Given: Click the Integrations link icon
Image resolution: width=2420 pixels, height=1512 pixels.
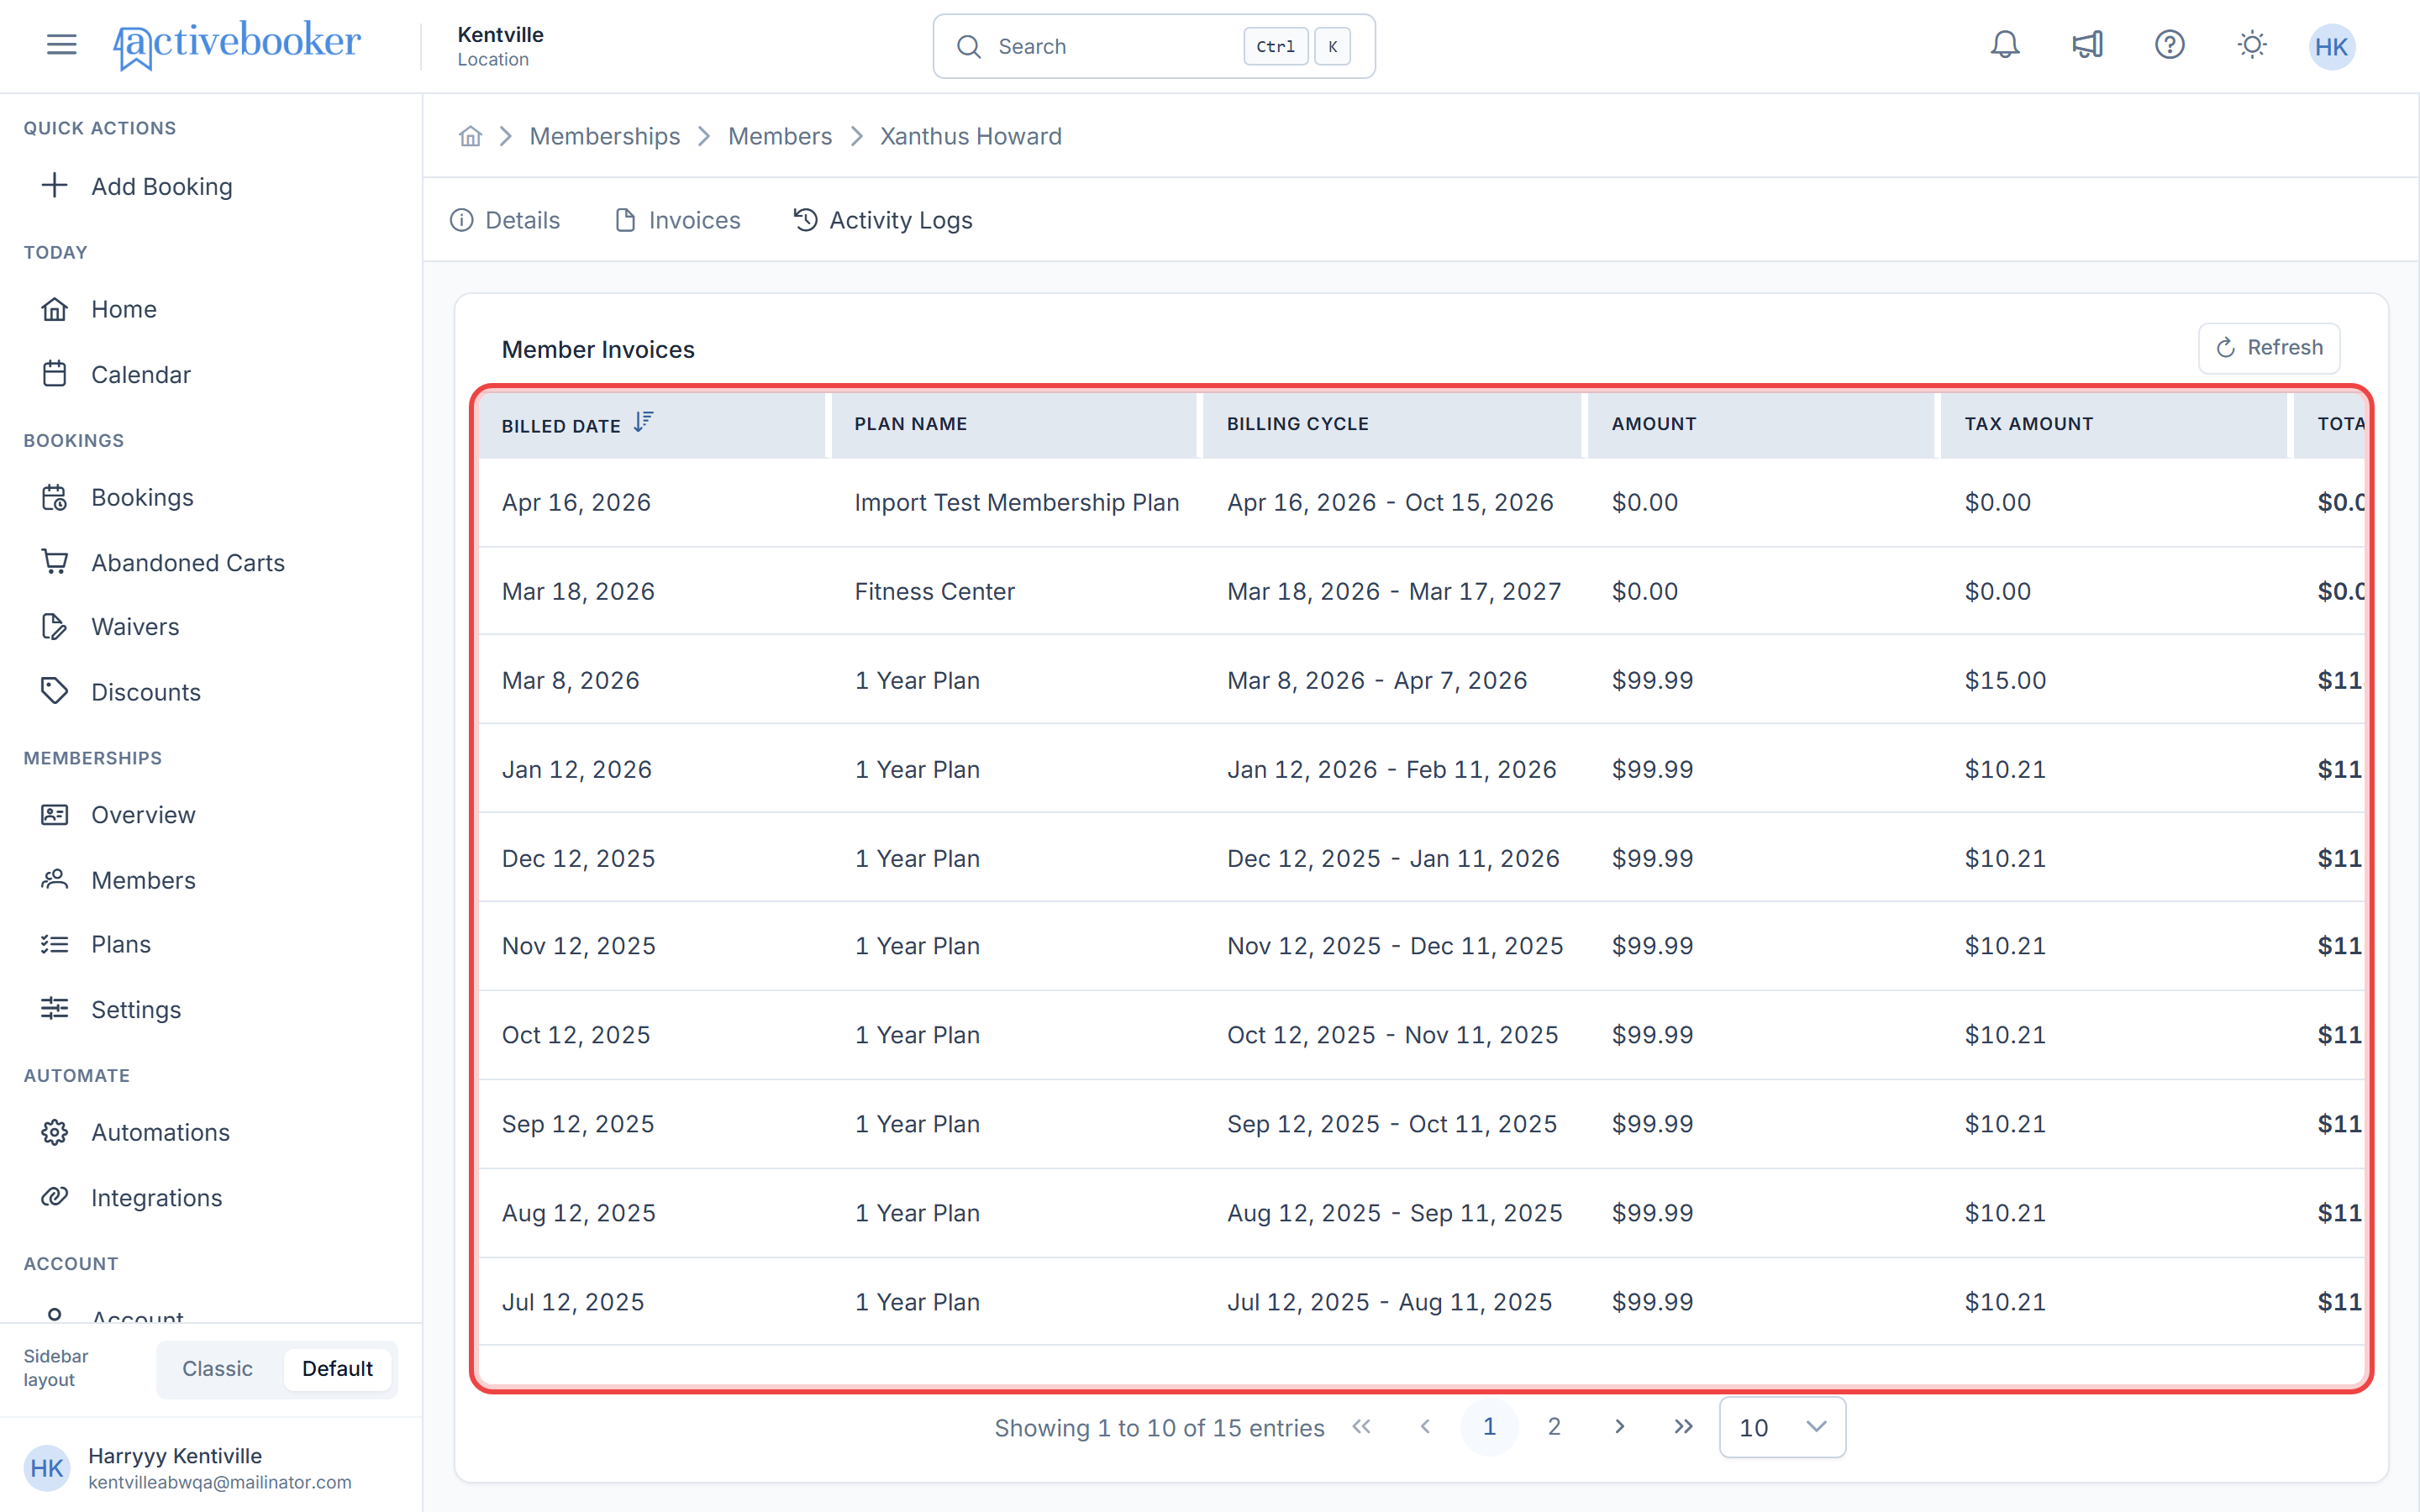Looking at the screenshot, I should click(54, 1197).
